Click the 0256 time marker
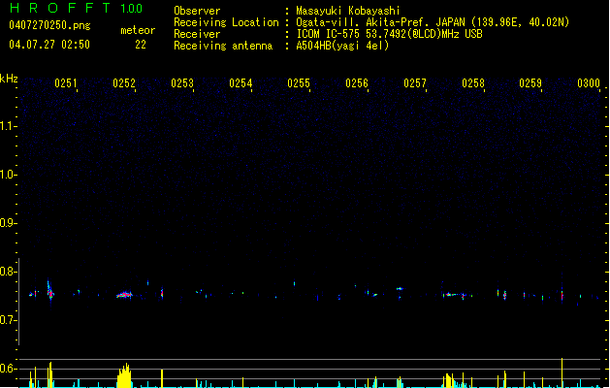Image resolution: width=610 pixels, height=388 pixels. pos(357,83)
